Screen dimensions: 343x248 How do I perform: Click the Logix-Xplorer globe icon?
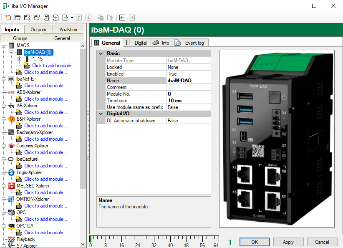(x=11, y=172)
